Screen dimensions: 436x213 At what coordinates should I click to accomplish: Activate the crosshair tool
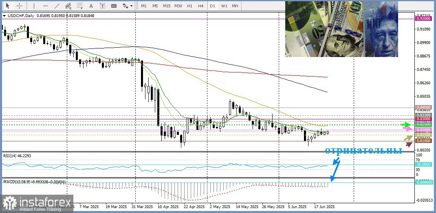pos(19,6)
